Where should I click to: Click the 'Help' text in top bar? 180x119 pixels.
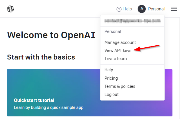click(x=127, y=9)
